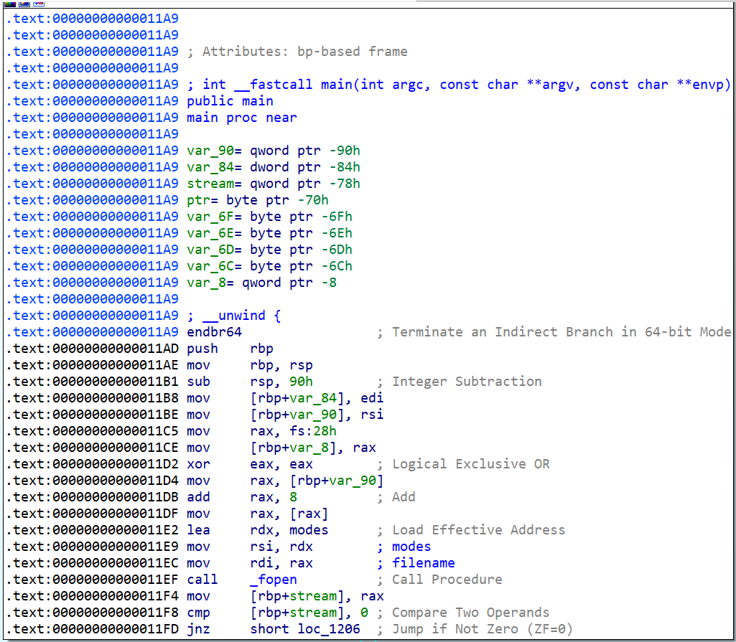Click address .text:00000000000011D4
This screenshot has width=736, height=642.
pyautogui.click(x=92, y=481)
